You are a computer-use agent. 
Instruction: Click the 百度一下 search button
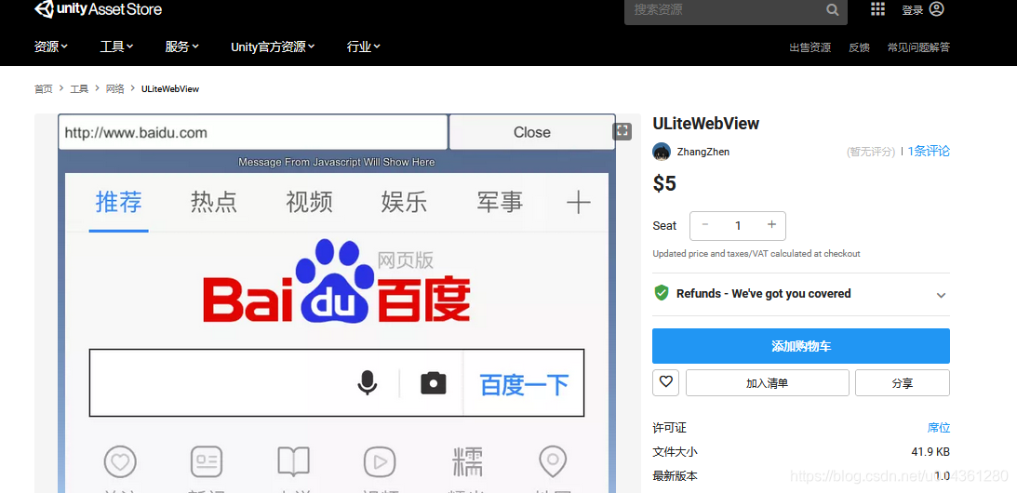tap(524, 385)
